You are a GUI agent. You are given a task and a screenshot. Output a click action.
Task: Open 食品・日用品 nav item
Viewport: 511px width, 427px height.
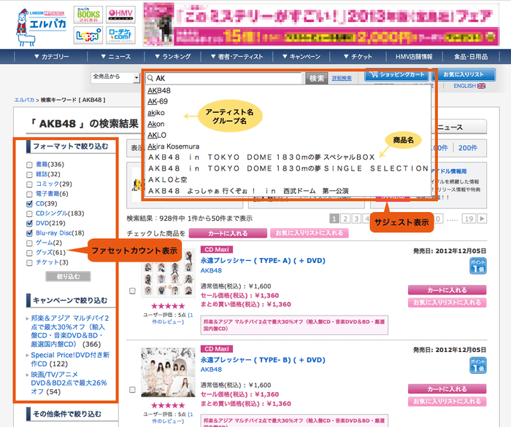pos(471,57)
